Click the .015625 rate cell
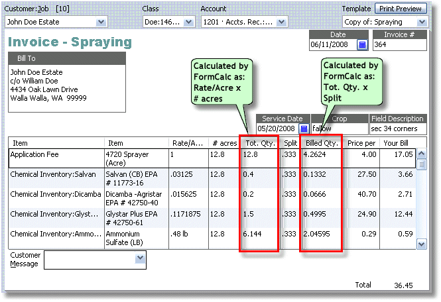The width and height of the screenshot is (441, 302). pyautogui.click(x=189, y=198)
